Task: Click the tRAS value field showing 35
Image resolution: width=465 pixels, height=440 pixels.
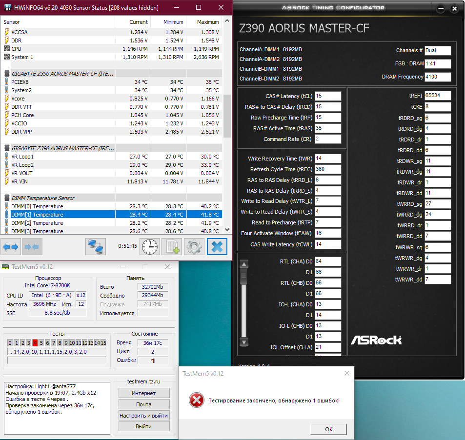Action: click(328, 128)
